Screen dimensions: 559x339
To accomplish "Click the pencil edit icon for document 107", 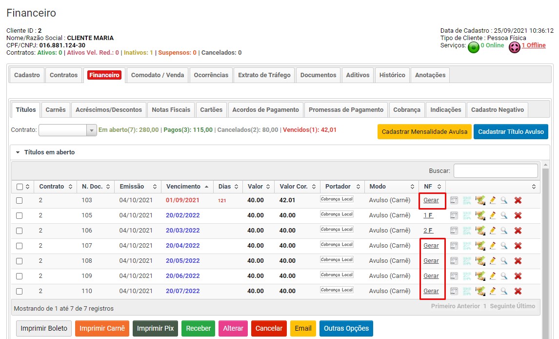I will tap(493, 246).
